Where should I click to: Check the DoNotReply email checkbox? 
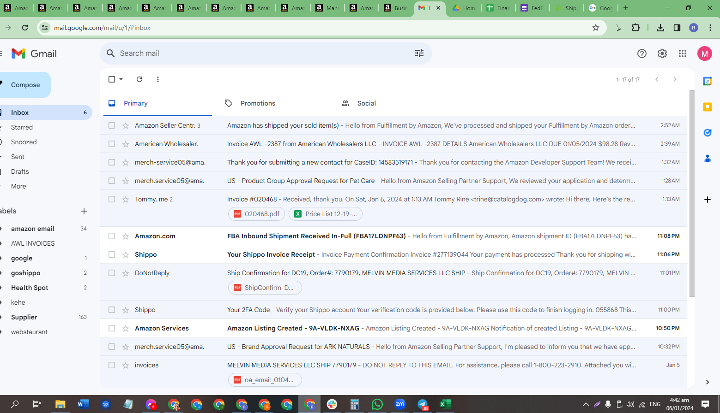pyautogui.click(x=112, y=273)
